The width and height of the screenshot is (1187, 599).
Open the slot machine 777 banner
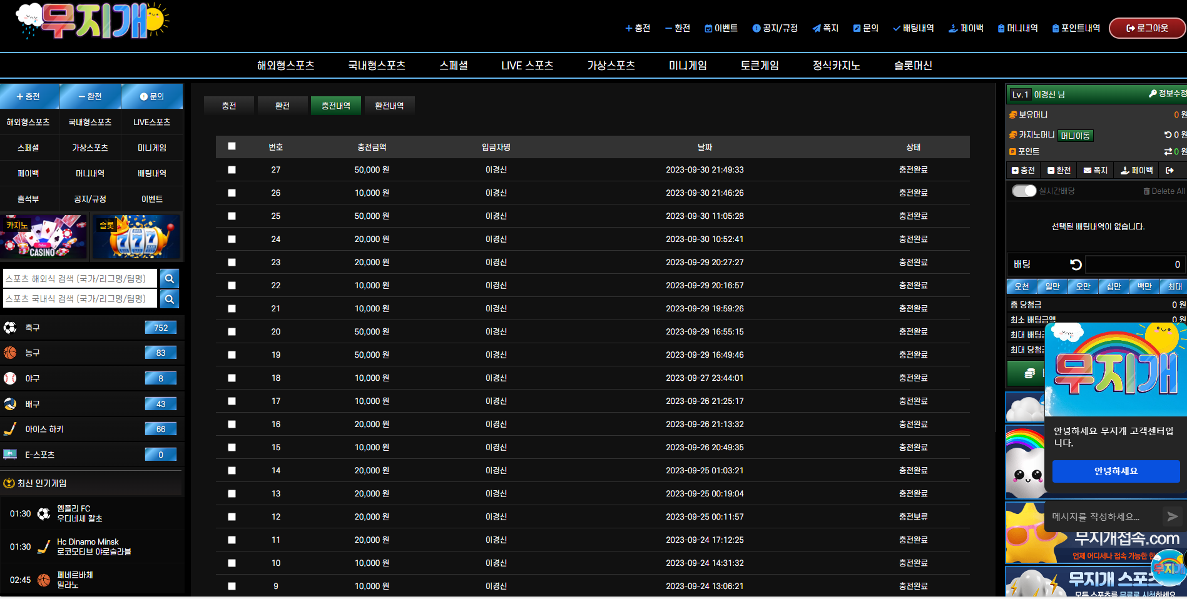136,237
